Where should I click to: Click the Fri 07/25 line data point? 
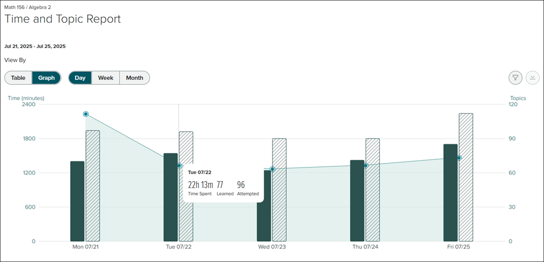pos(459,158)
